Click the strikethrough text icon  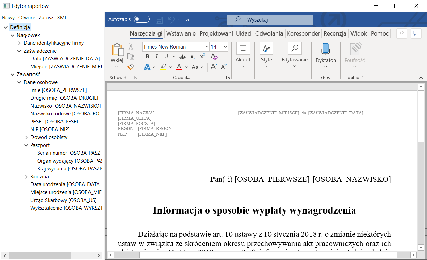pos(182,57)
